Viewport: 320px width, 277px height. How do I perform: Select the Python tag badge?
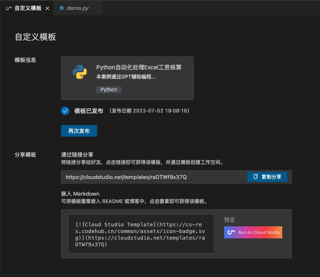(x=109, y=90)
